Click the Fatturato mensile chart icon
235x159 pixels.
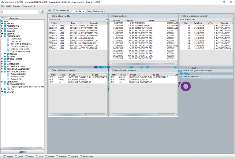pyautogui.click(x=181, y=76)
